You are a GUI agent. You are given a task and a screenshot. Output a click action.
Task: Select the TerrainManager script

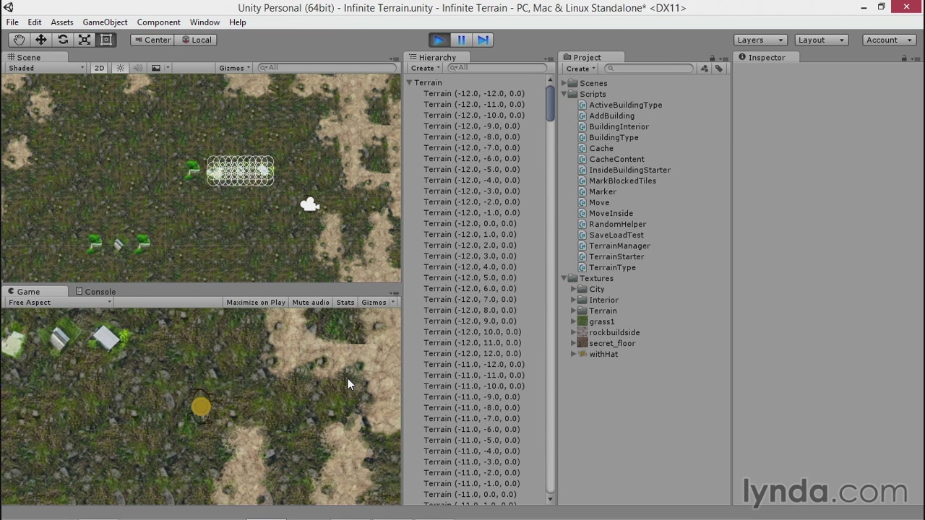click(619, 246)
